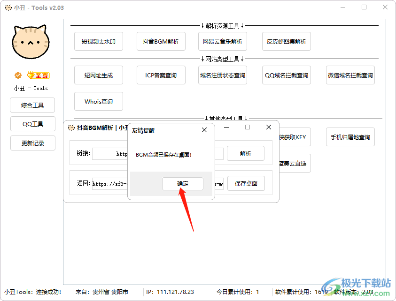Open the Whois查询 tool
The image size is (396, 301).
tap(99, 101)
